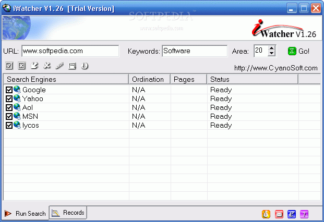Click into the Keywords input field
This screenshot has height=222, width=324.
(195, 51)
